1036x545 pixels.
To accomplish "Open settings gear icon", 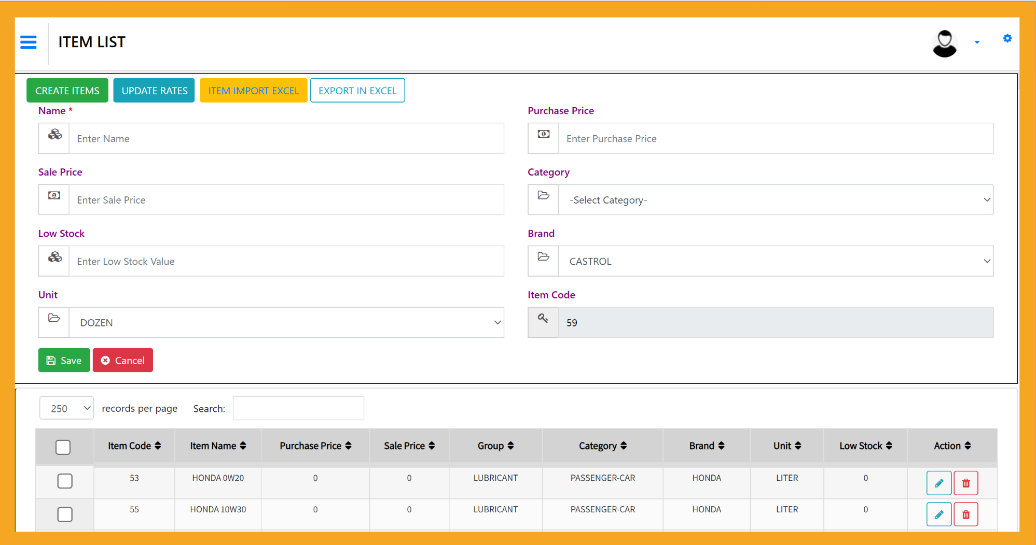I will point(1007,38).
